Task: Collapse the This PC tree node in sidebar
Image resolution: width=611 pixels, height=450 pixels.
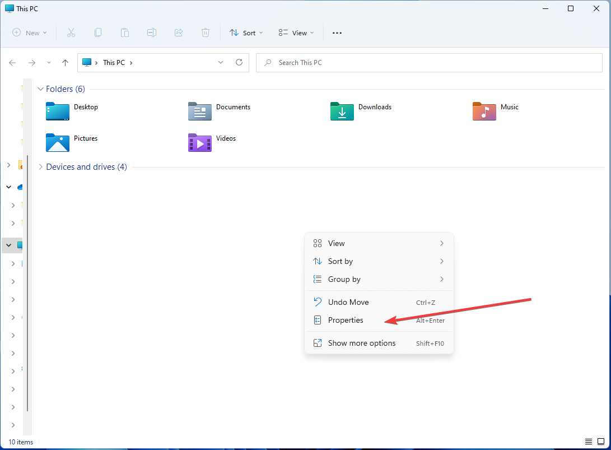Action: pyautogui.click(x=8, y=245)
